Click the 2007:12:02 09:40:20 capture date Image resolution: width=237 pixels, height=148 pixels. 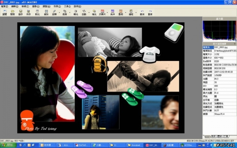point(223,72)
